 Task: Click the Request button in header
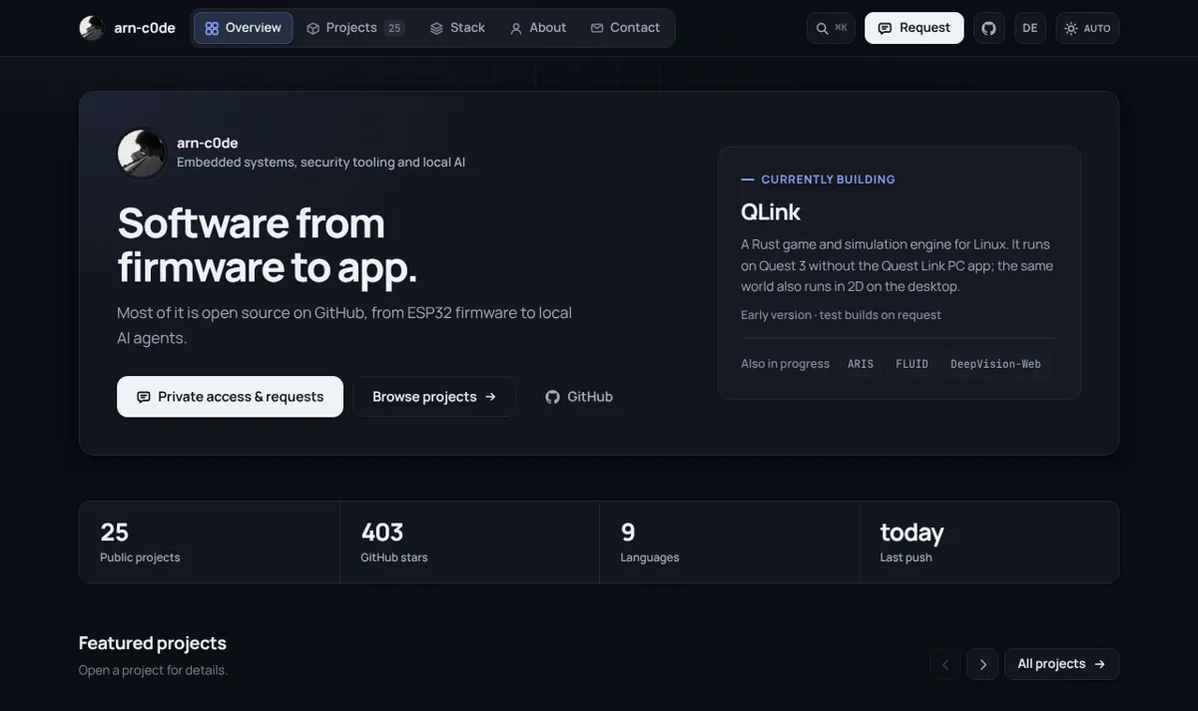click(x=913, y=28)
